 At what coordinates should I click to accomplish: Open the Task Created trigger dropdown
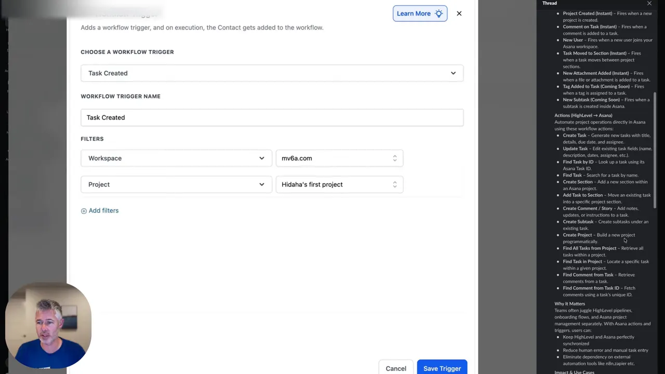(272, 73)
